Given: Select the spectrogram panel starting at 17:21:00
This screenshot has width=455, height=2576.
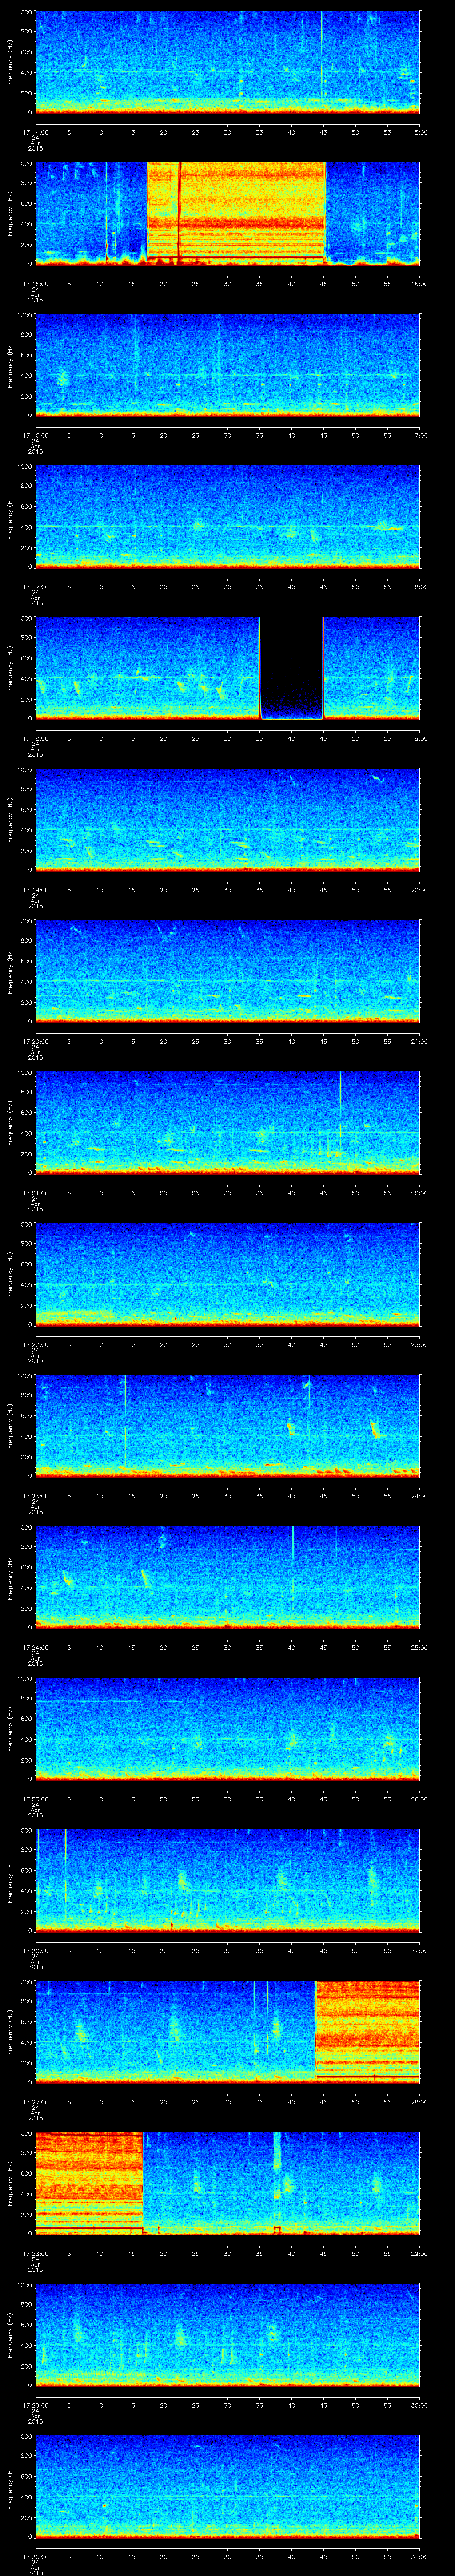Looking at the screenshot, I should 227,1122.
